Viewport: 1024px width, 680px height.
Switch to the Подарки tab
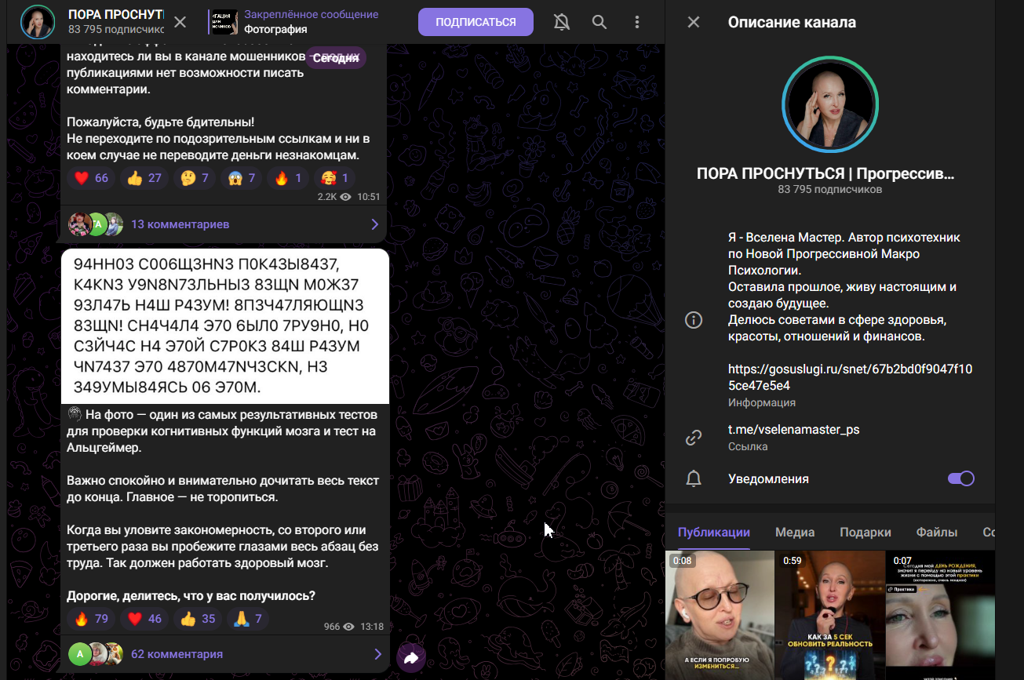(865, 533)
